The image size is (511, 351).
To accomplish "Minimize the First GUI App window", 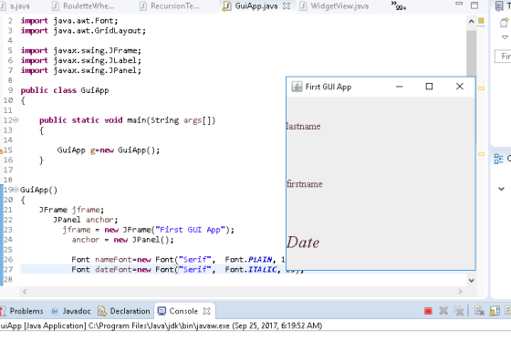I will 400,87.
